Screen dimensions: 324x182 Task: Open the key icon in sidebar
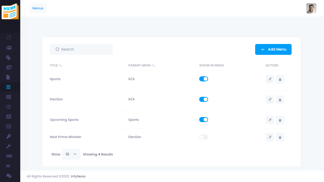click(x=9, y=136)
